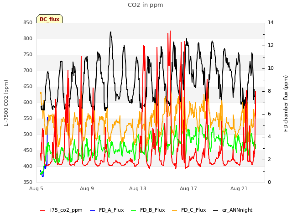Viewport: 292px width, 219px height.
Task: Click the 650 left-axis tick label
Action: [x=28, y=87]
